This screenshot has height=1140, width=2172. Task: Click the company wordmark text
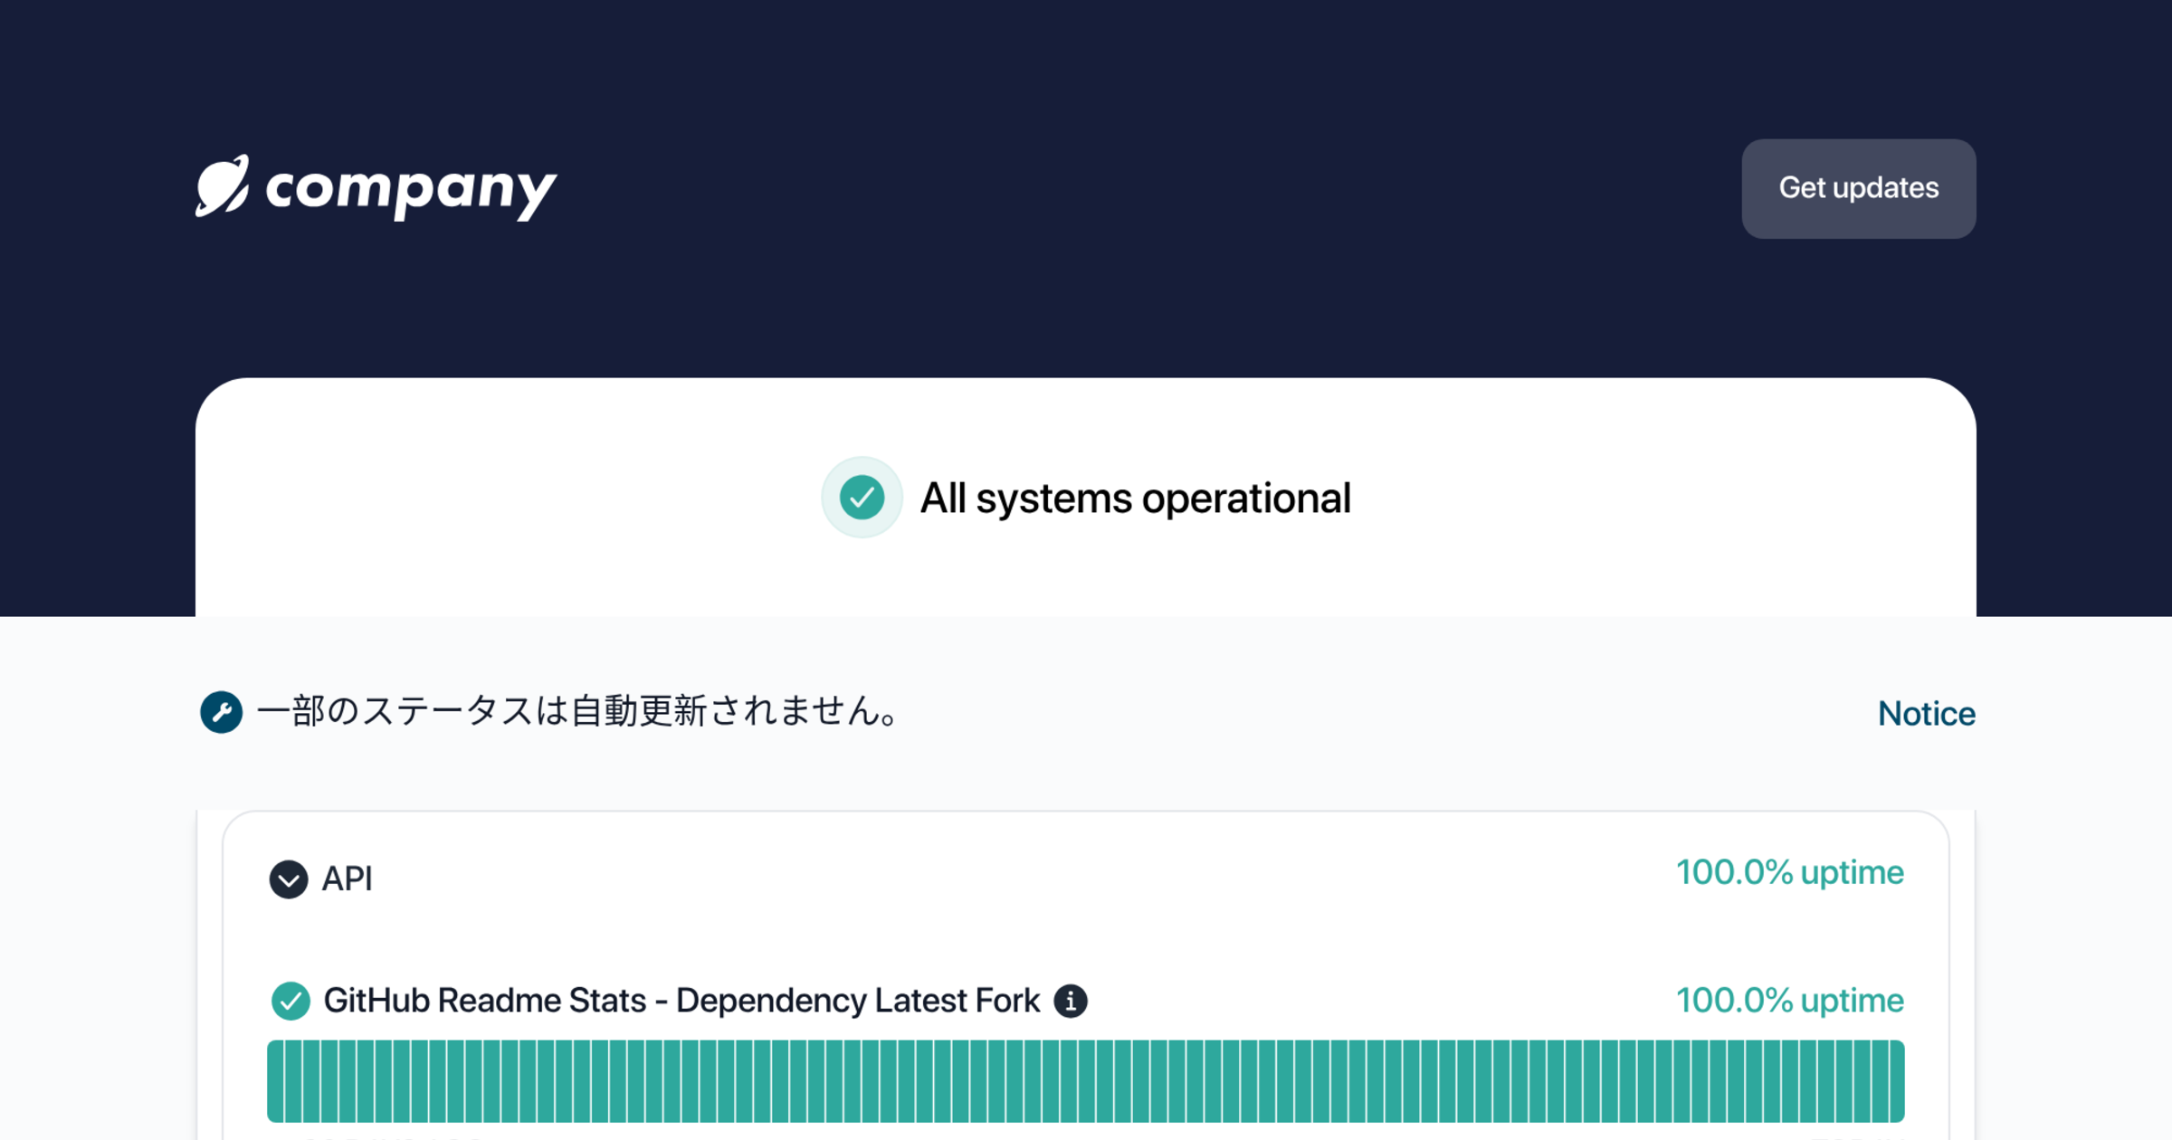411,190
